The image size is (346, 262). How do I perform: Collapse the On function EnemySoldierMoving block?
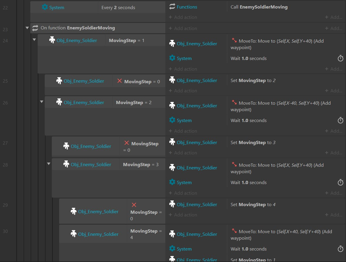pyautogui.click(x=27, y=28)
